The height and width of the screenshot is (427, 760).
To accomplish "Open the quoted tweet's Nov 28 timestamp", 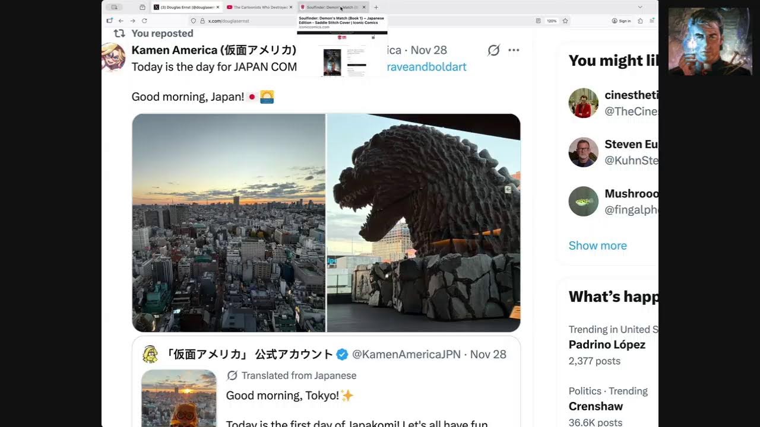I will 488,355.
